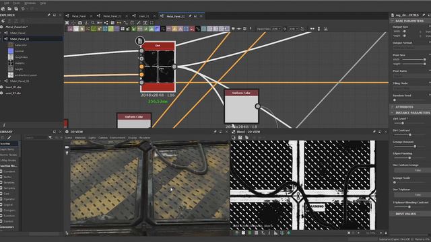The width and height of the screenshot is (431, 242).
Task: Select the roughness output in Explorer
Action: [21, 57]
